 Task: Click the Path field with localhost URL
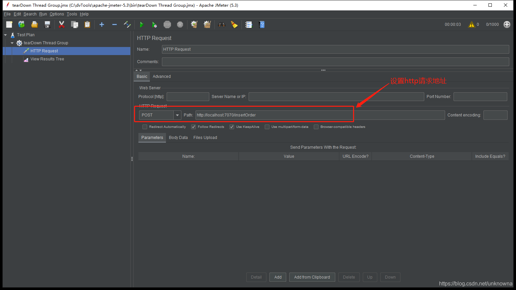(x=320, y=115)
